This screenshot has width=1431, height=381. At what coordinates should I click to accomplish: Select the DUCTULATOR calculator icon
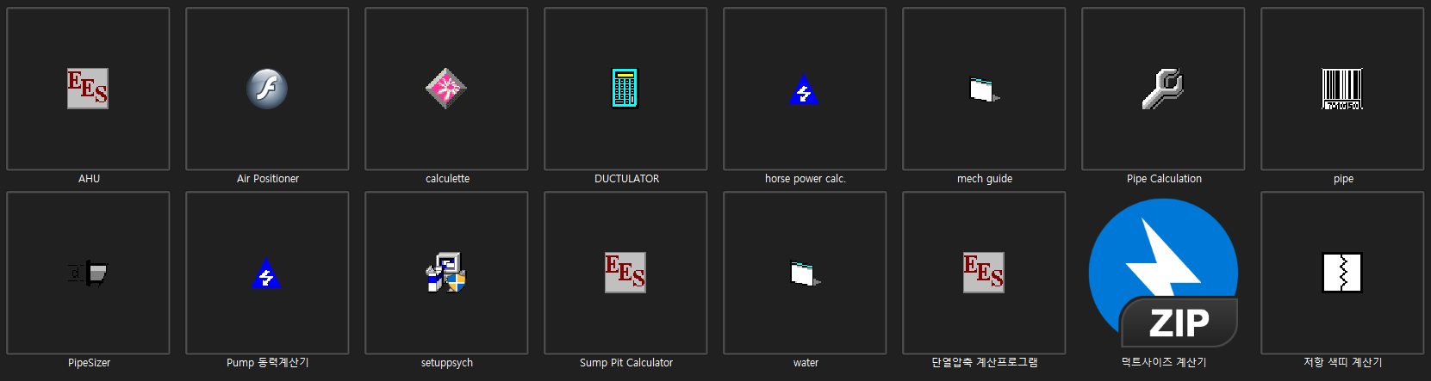tap(625, 89)
